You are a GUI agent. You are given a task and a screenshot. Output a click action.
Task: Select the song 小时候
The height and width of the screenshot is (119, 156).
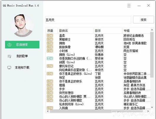pos(63,51)
